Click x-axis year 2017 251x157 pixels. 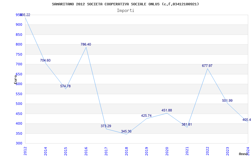tap(106, 151)
